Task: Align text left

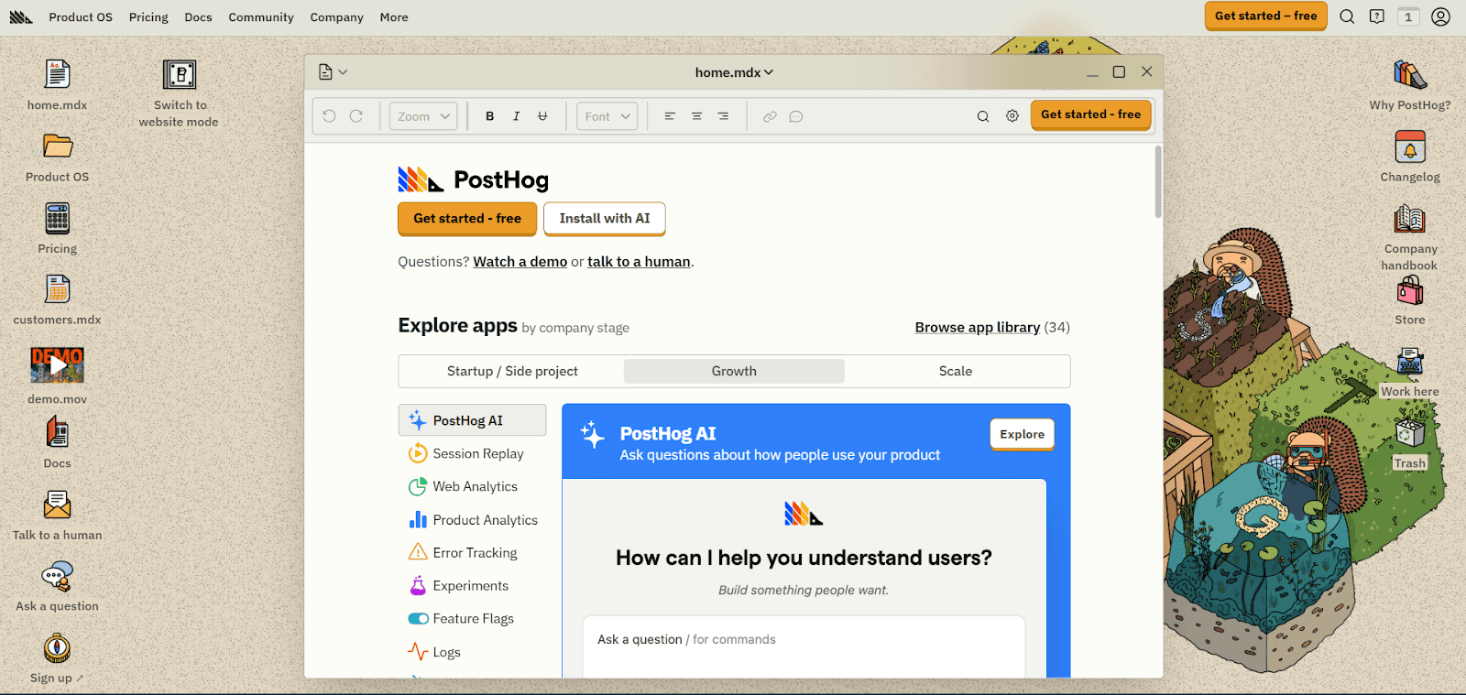Action: pyautogui.click(x=670, y=116)
